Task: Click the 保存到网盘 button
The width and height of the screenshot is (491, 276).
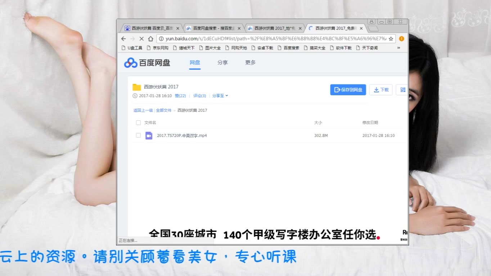Action: tap(348, 90)
